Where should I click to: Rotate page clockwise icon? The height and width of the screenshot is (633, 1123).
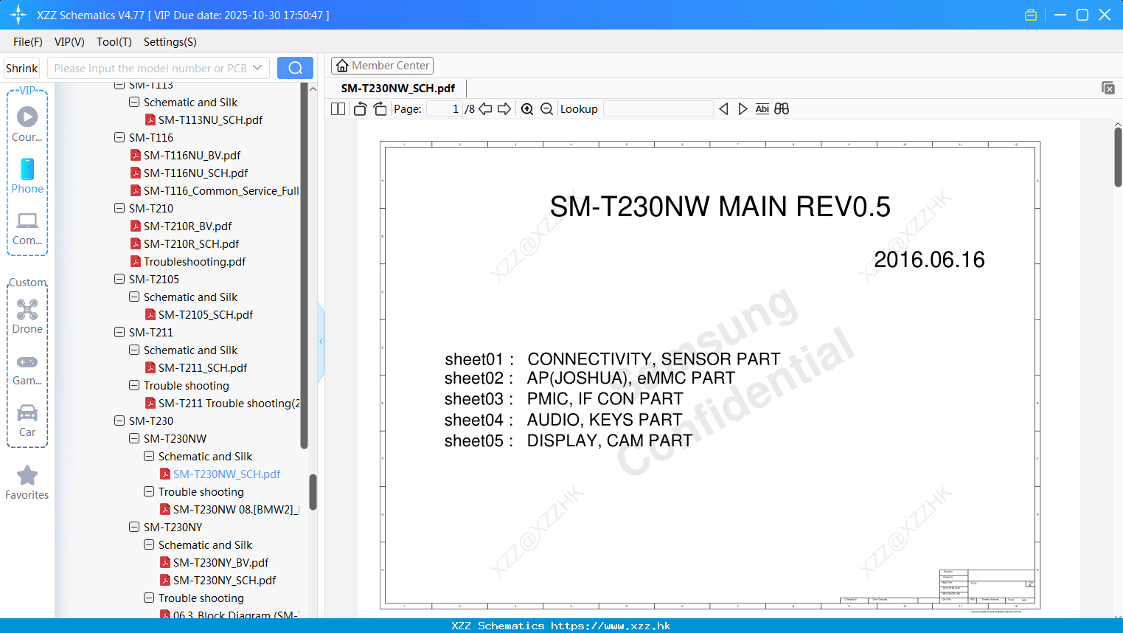(380, 108)
